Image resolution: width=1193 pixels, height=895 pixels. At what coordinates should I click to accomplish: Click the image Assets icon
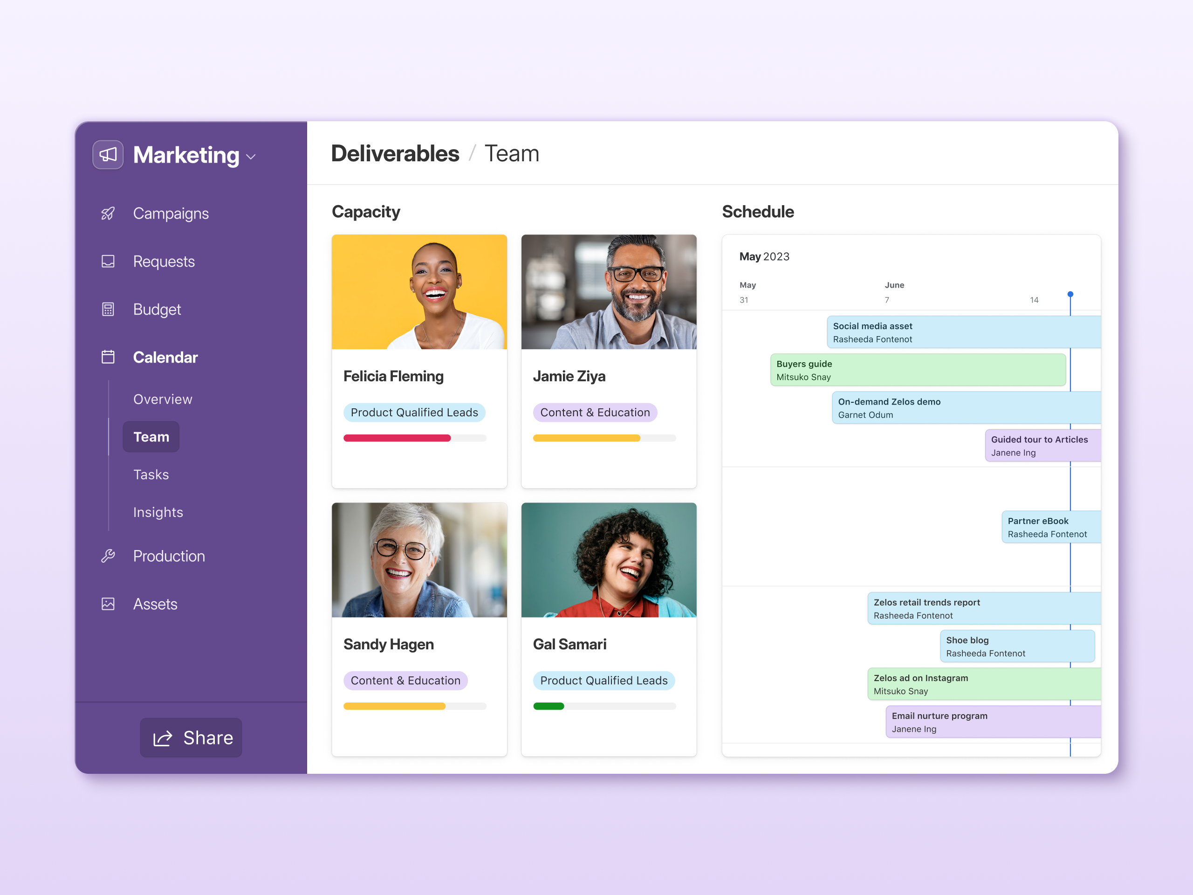pyautogui.click(x=108, y=604)
